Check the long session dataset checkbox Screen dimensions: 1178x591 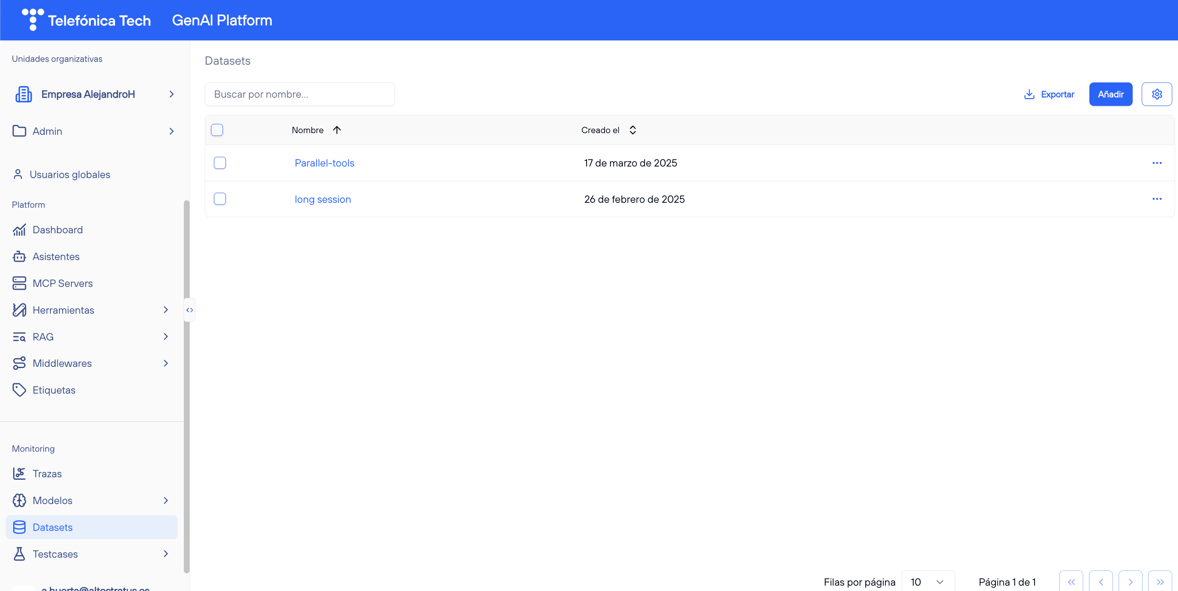coord(220,199)
